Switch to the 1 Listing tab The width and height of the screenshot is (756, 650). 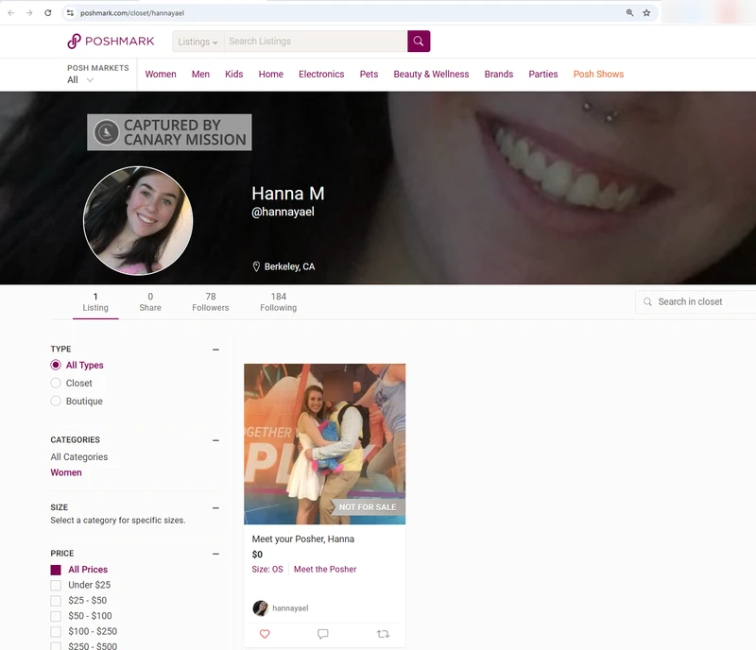click(x=95, y=302)
